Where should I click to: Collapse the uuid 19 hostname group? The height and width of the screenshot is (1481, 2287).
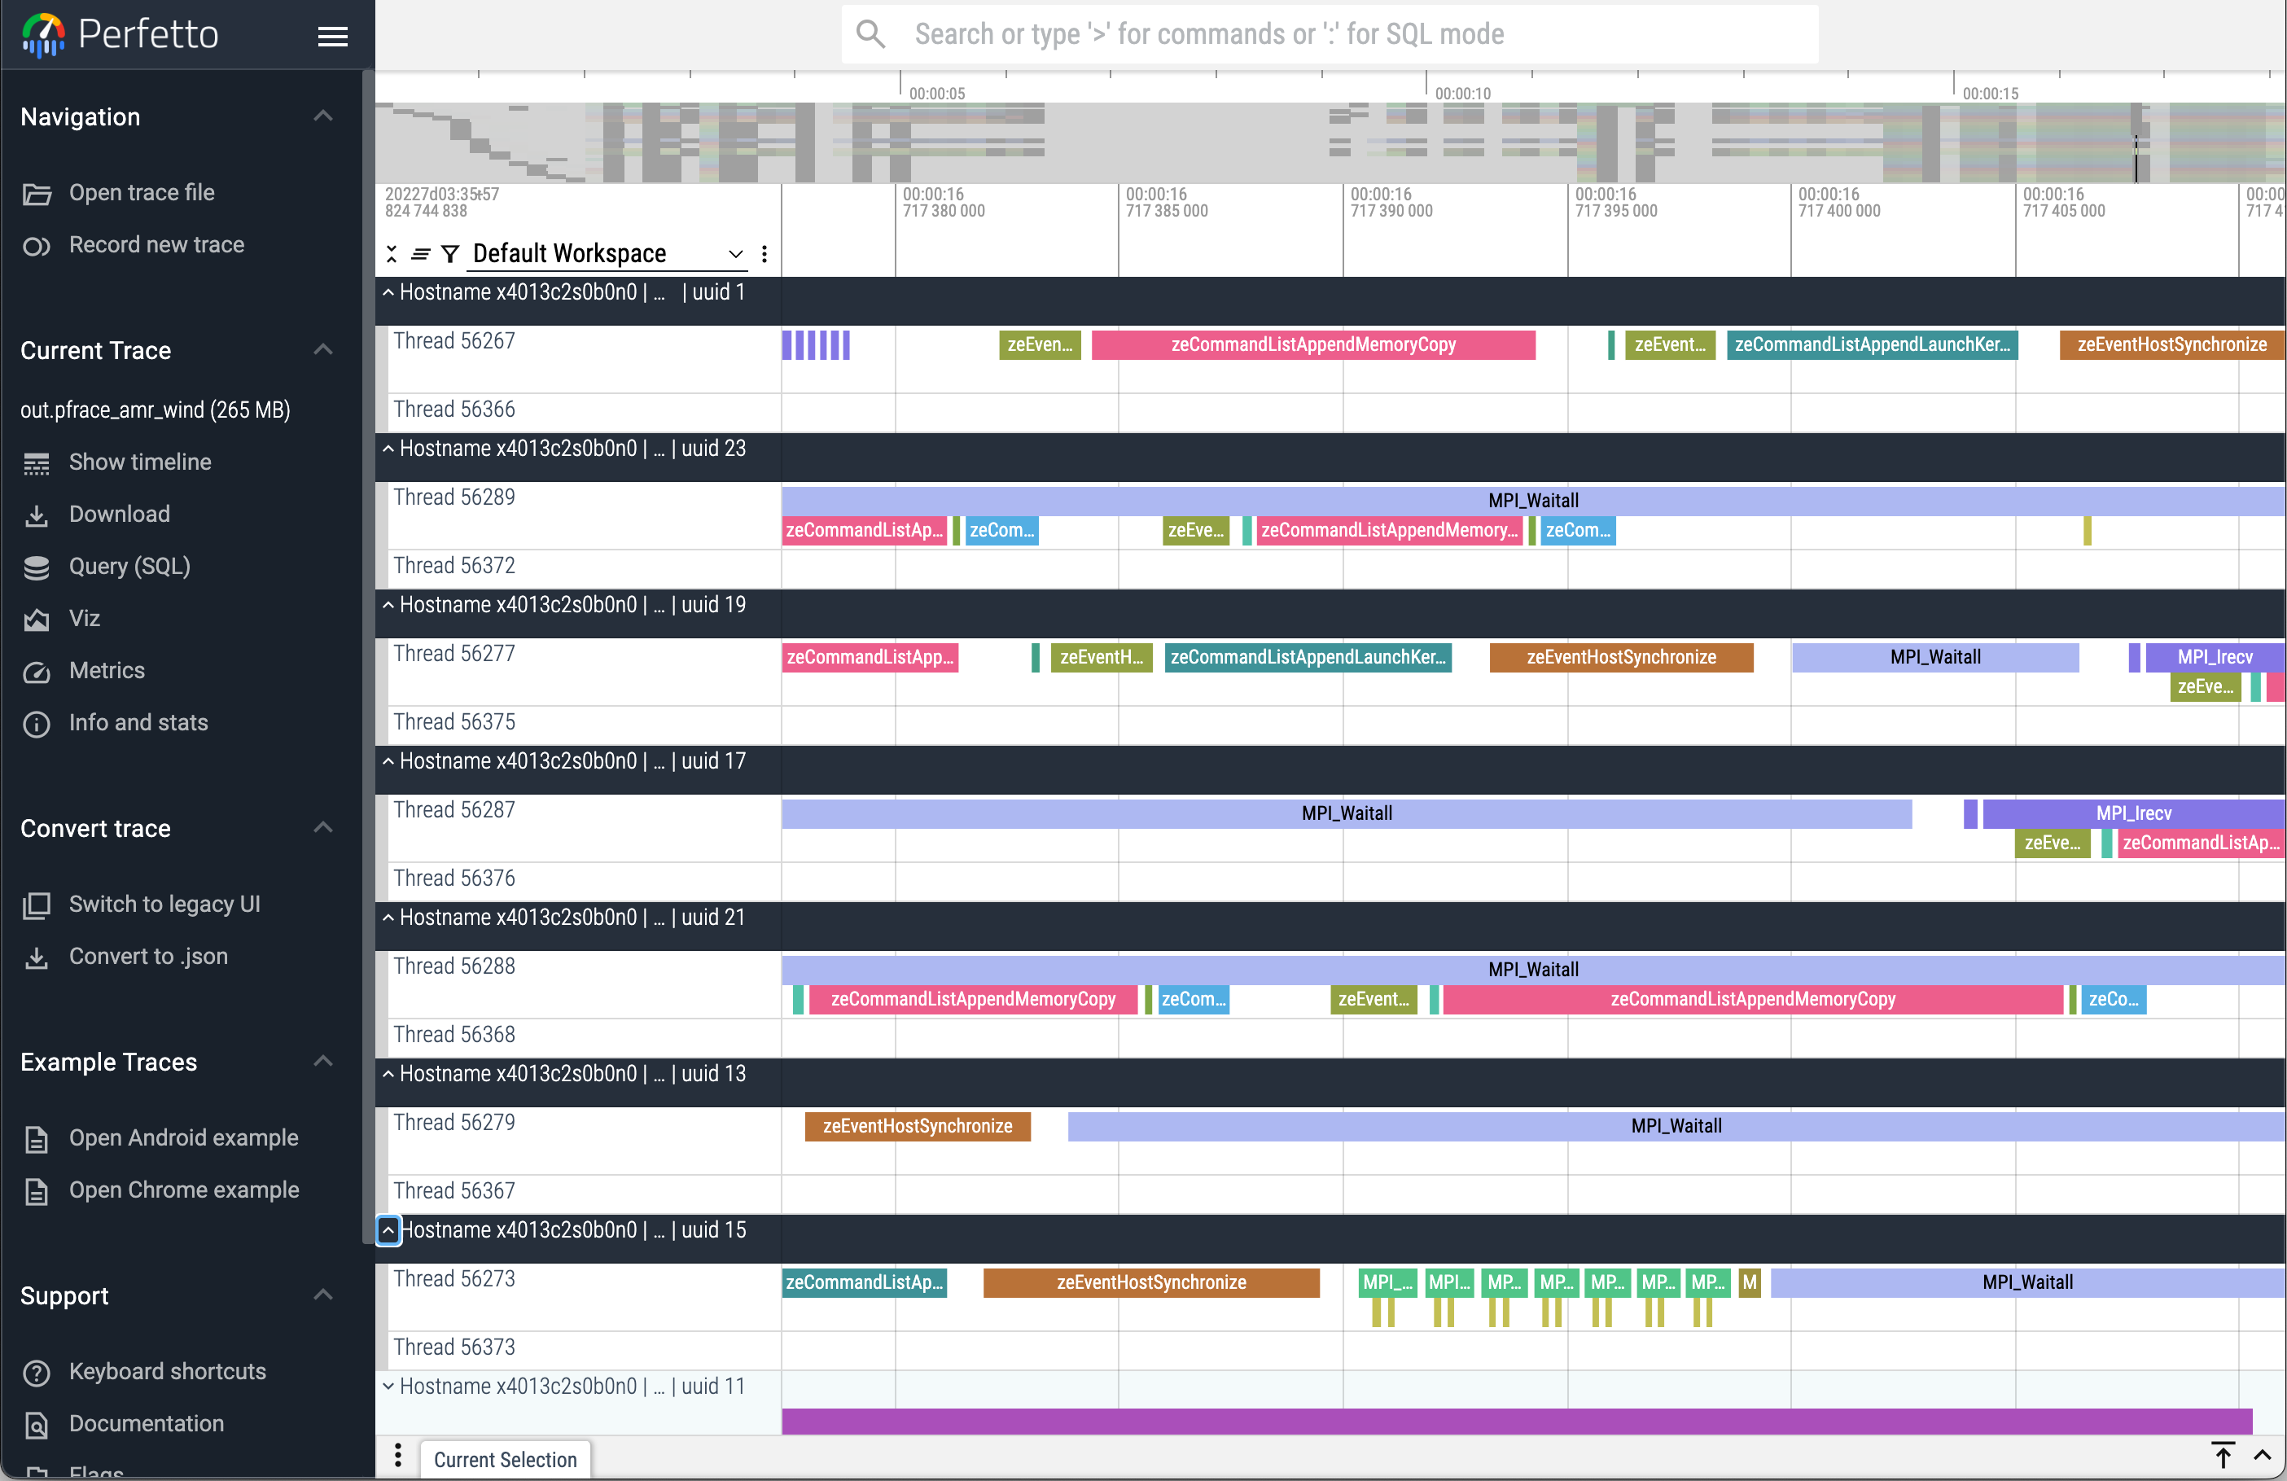click(388, 604)
